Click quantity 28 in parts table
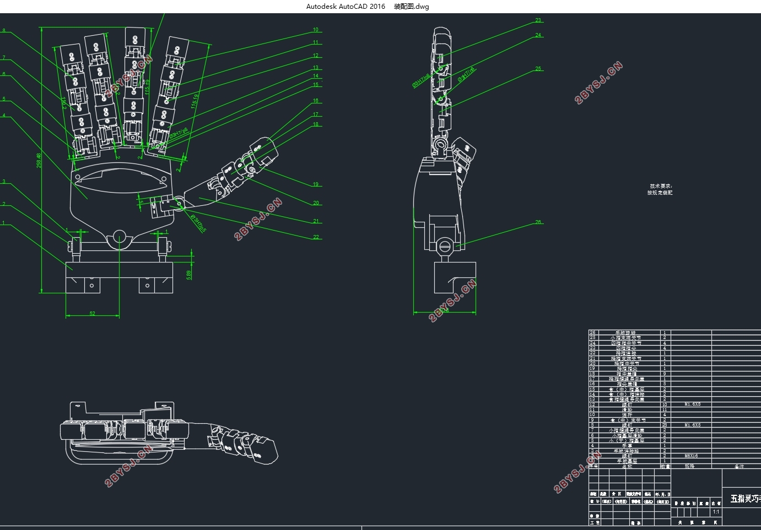This screenshot has width=761, height=530. tap(665, 425)
